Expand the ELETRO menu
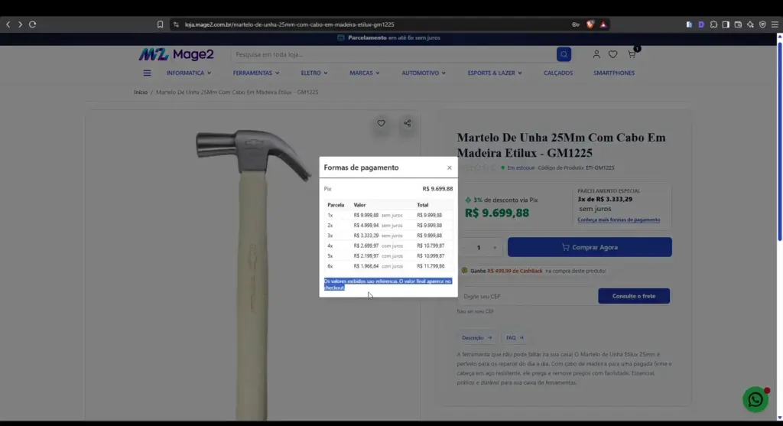 [x=314, y=73]
